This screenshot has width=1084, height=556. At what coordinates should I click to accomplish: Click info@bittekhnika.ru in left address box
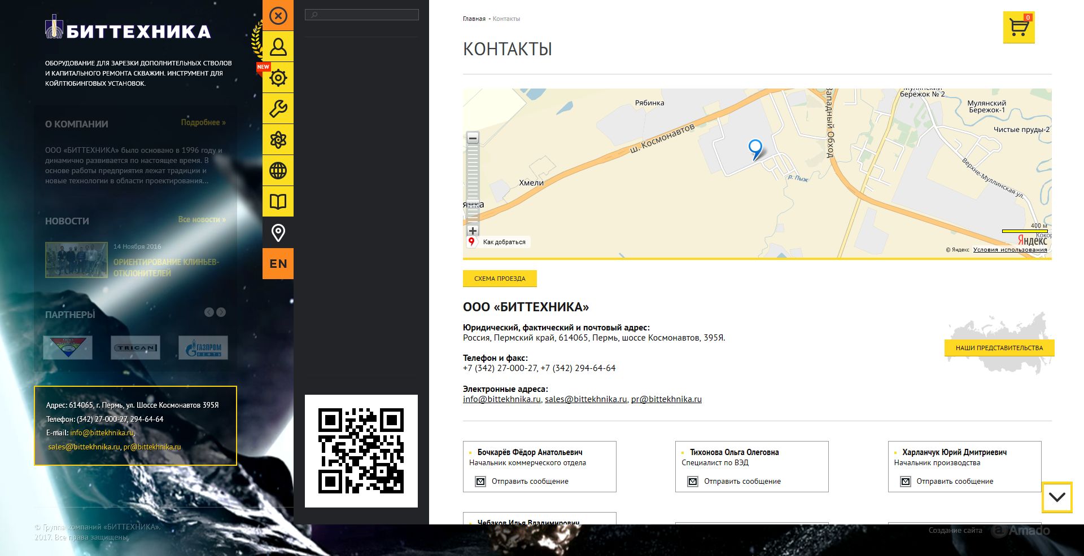tap(102, 433)
